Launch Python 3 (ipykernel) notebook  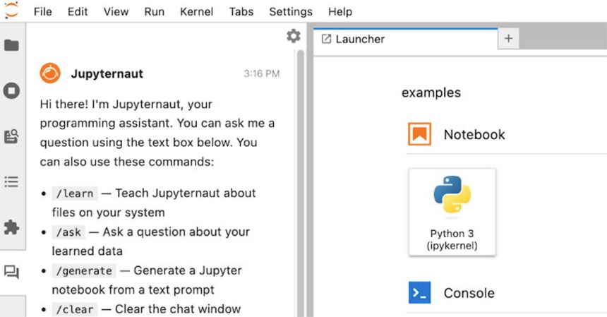[x=452, y=211]
